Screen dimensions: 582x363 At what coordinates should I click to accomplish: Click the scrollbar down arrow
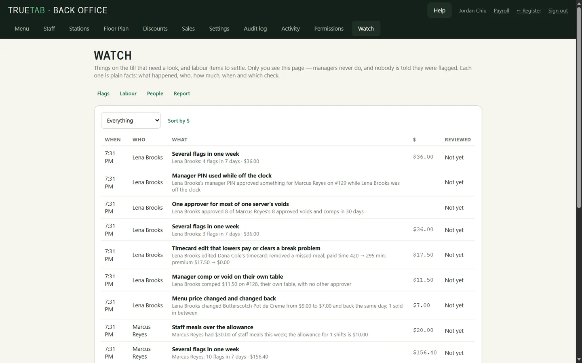(579, 359)
